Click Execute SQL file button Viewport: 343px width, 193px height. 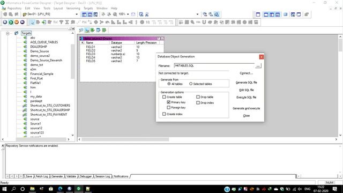[x=247, y=98]
